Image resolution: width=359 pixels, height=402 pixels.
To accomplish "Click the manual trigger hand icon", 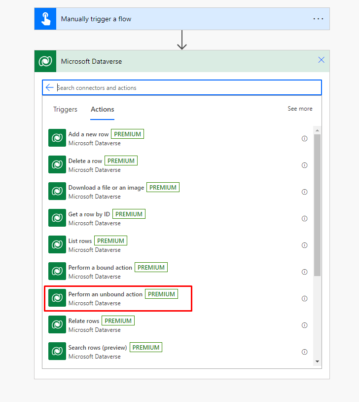I will tap(45, 19).
